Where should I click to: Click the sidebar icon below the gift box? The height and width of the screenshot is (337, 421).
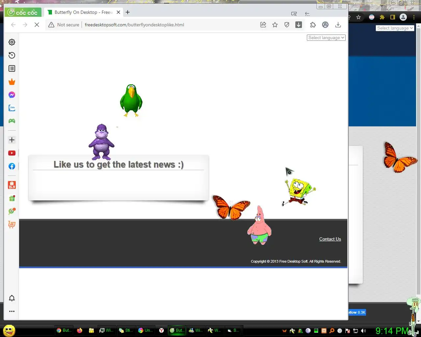pyautogui.click(x=12, y=211)
